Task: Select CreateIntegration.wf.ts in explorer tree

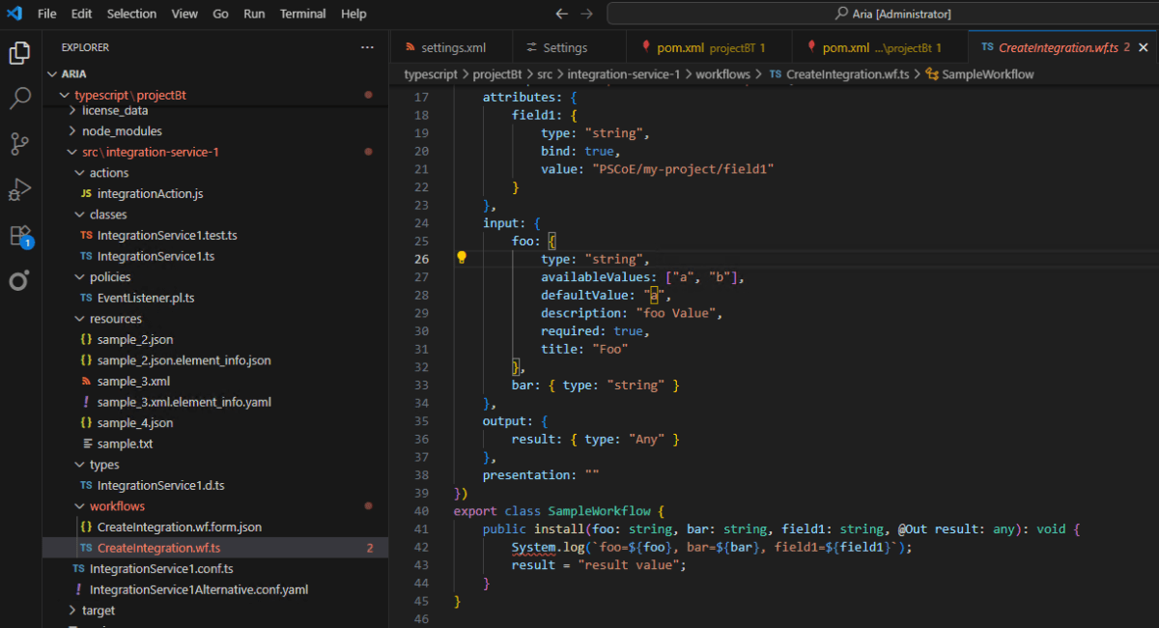Action: pyautogui.click(x=215, y=548)
